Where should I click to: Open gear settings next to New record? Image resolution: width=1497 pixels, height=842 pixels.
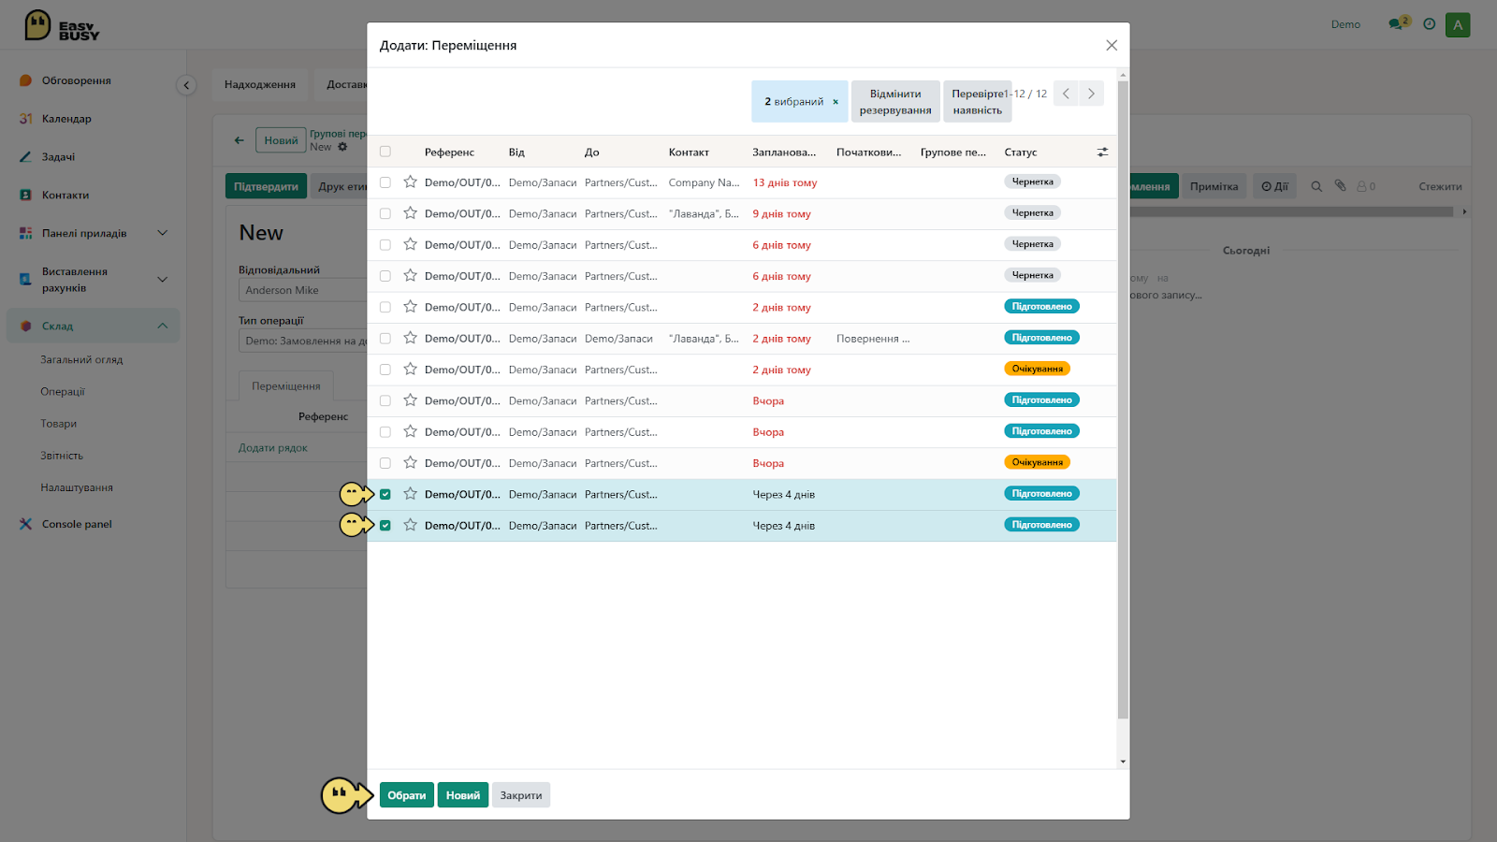[x=342, y=147]
